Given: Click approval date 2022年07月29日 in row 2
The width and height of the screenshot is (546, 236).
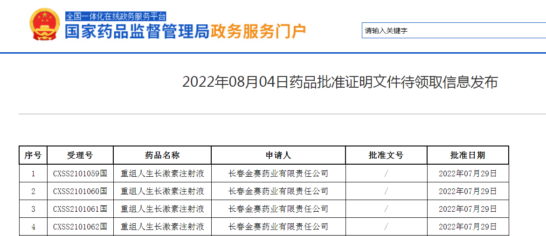Looking at the screenshot, I should (x=468, y=191).
